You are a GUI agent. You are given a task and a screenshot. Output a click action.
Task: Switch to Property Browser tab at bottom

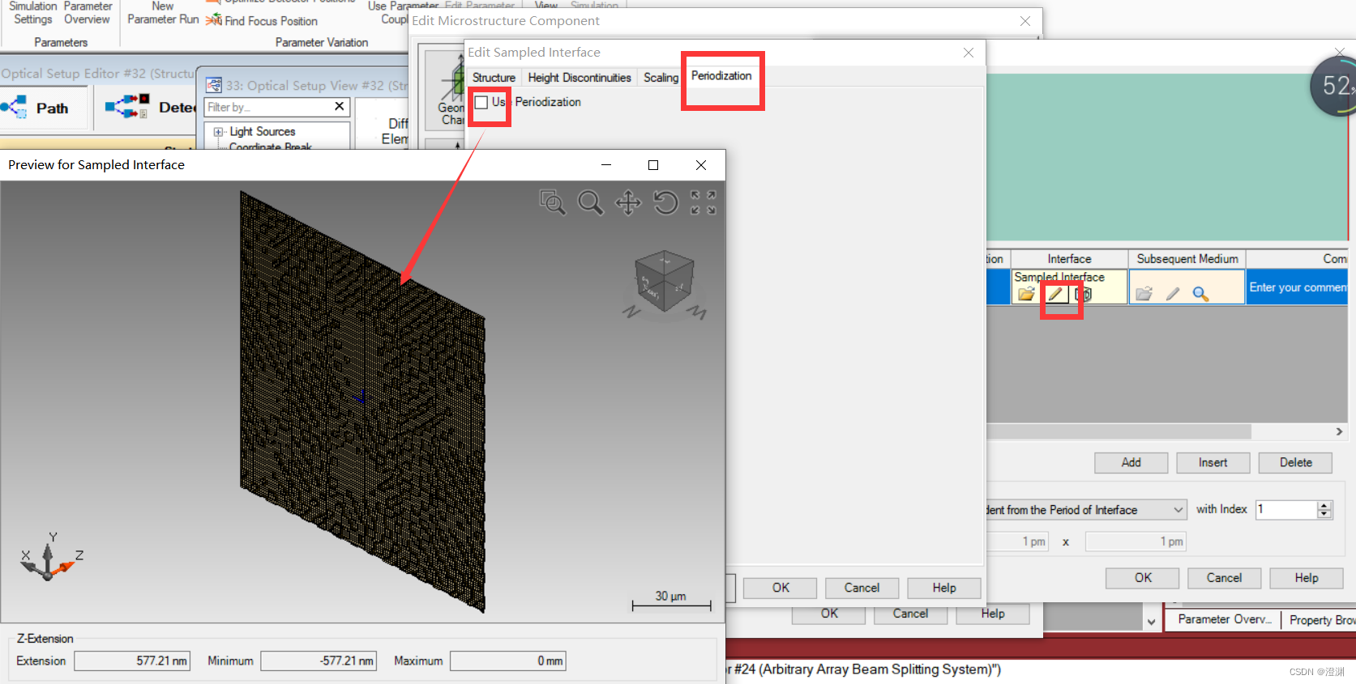click(1321, 620)
